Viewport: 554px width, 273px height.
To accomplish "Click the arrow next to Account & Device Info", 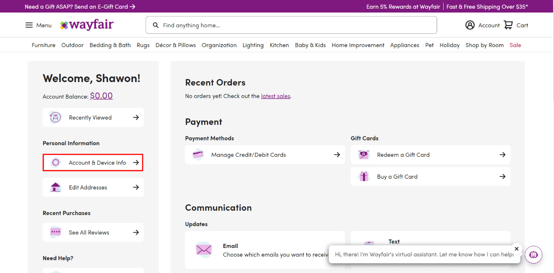I will tap(136, 162).
